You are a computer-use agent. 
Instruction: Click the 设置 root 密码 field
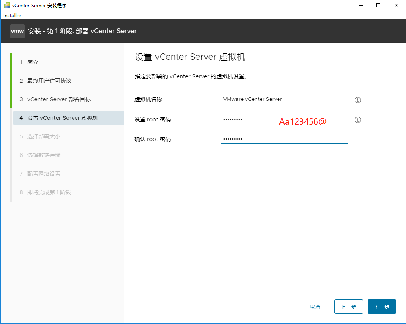coord(284,119)
